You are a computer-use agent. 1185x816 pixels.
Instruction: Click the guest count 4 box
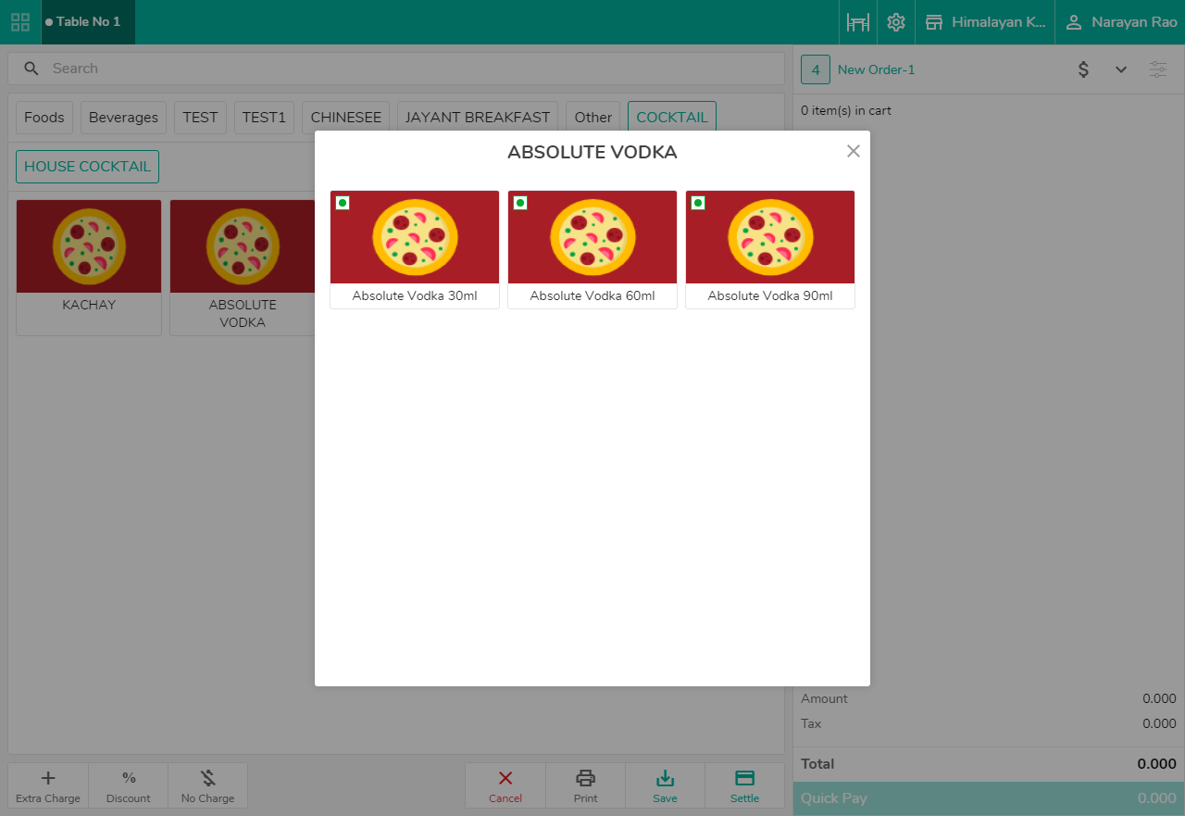[x=816, y=69]
